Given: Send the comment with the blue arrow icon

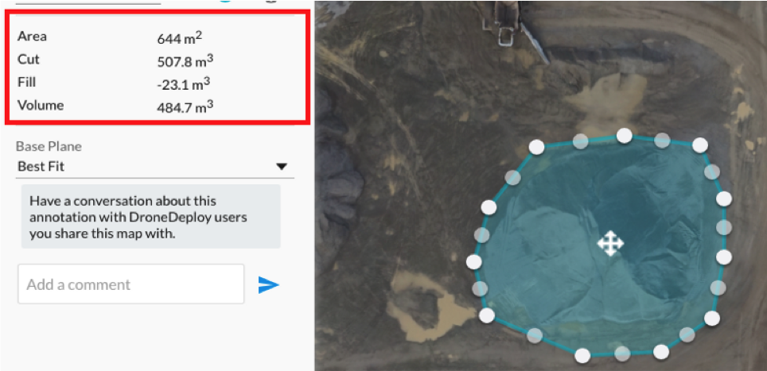Looking at the screenshot, I should pyautogui.click(x=269, y=284).
